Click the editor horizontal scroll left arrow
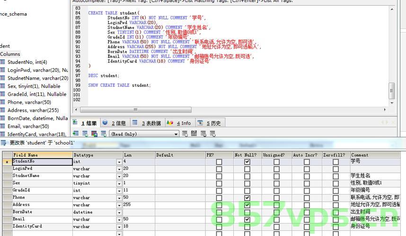 click(76, 110)
